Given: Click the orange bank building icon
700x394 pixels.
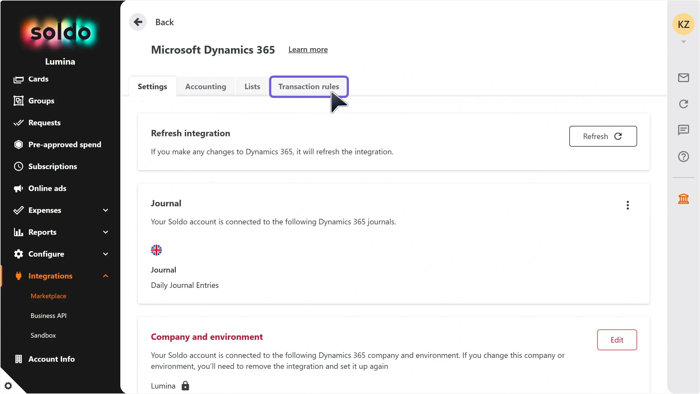Looking at the screenshot, I should point(683,199).
